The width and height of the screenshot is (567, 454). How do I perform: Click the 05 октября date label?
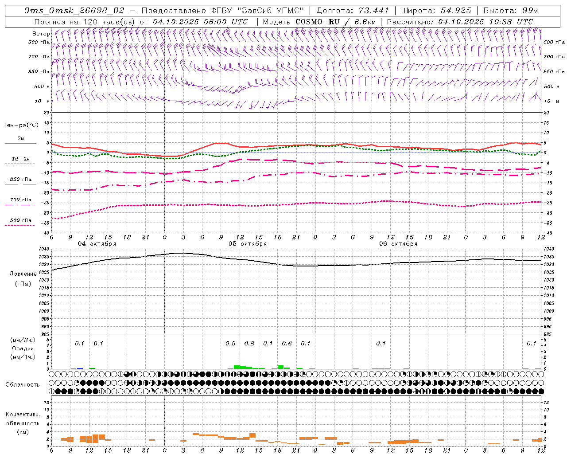click(x=248, y=244)
